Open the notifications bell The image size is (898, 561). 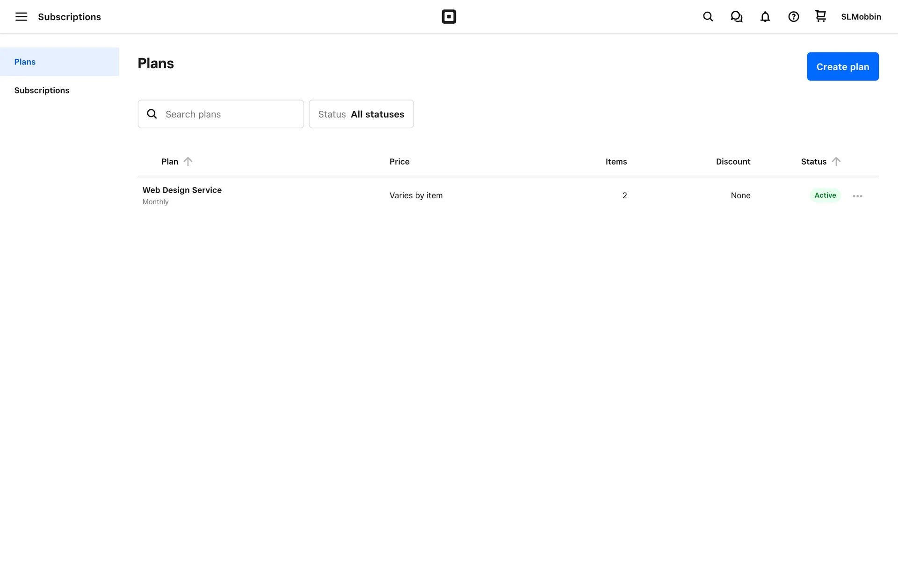tap(765, 17)
